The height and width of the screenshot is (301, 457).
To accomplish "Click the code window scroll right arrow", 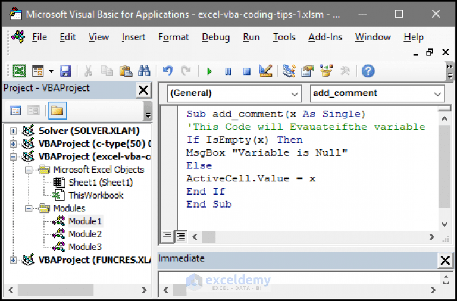I will (432, 237).
